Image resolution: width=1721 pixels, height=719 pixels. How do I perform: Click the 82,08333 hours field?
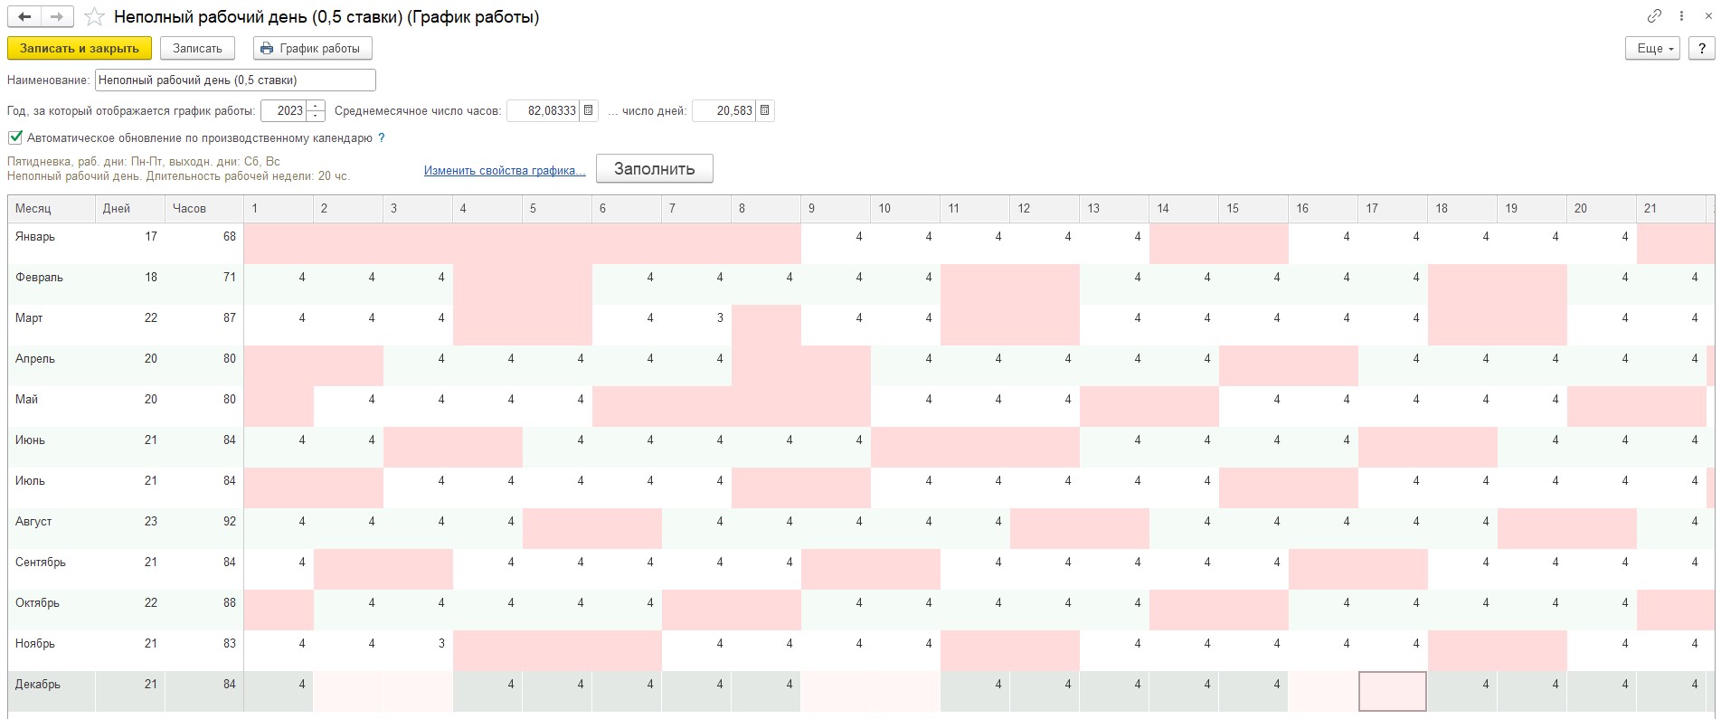(x=543, y=110)
